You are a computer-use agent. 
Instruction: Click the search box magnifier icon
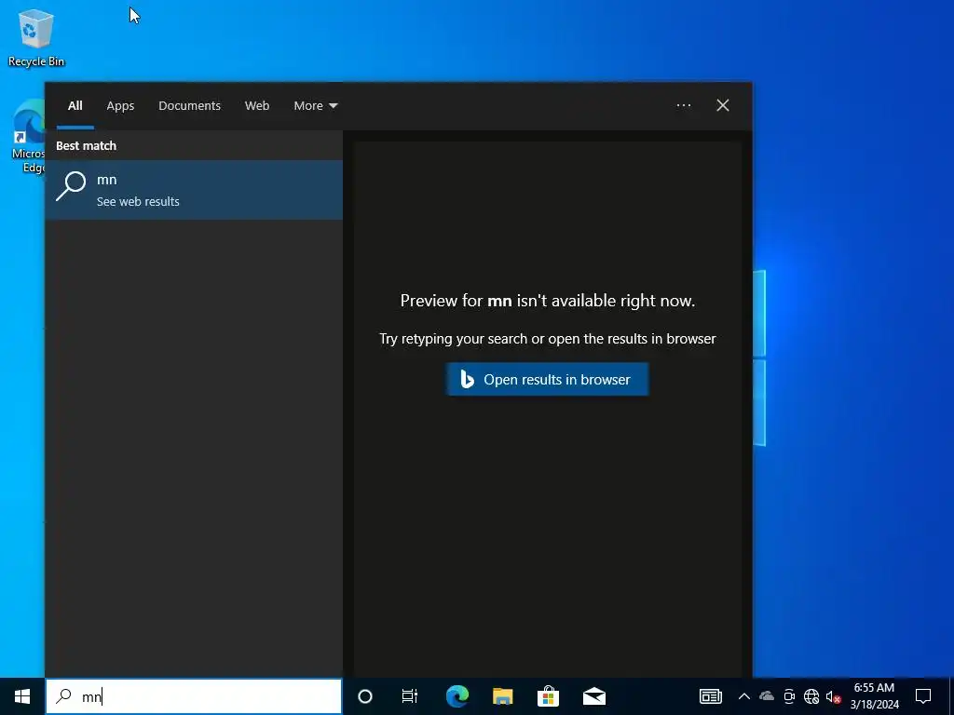[63, 696]
